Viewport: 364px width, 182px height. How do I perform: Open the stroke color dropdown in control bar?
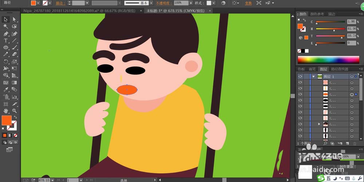pyautogui.click(x=50, y=3)
